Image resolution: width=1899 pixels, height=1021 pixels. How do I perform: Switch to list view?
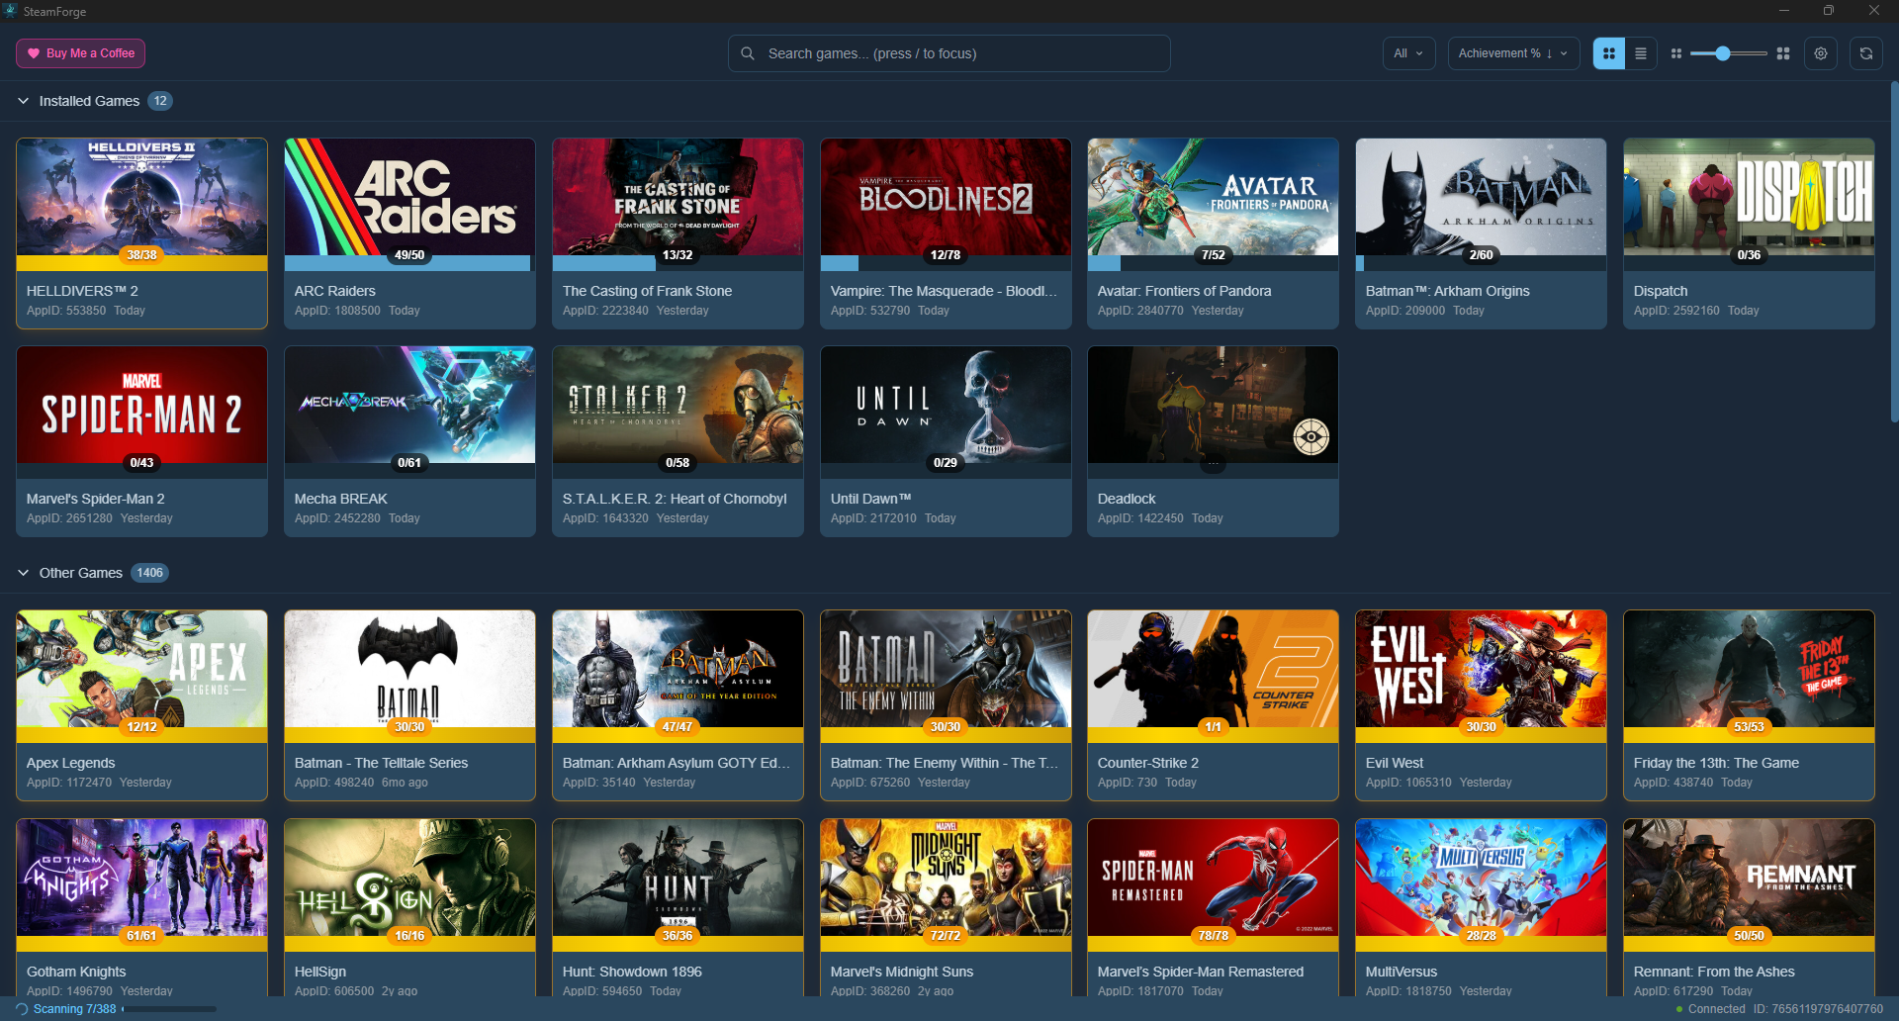click(x=1641, y=53)
